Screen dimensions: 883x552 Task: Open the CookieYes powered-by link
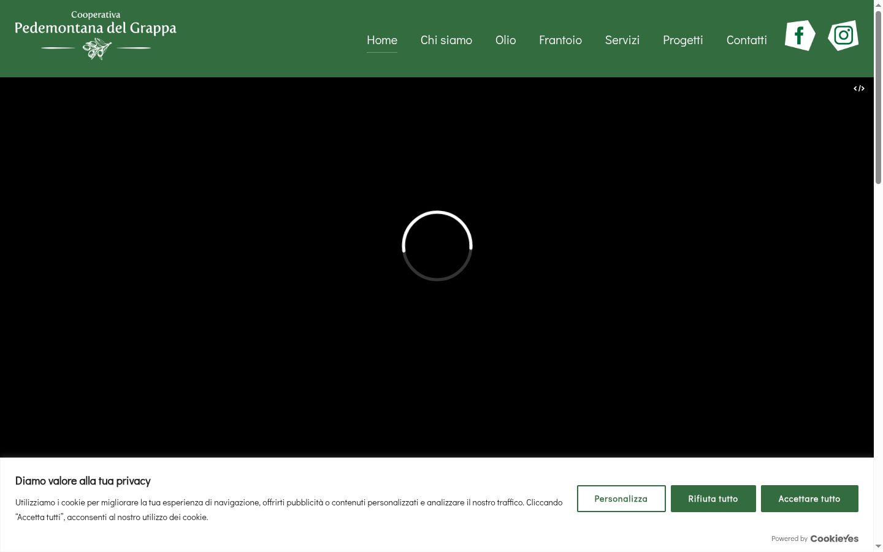coord(835,539)
